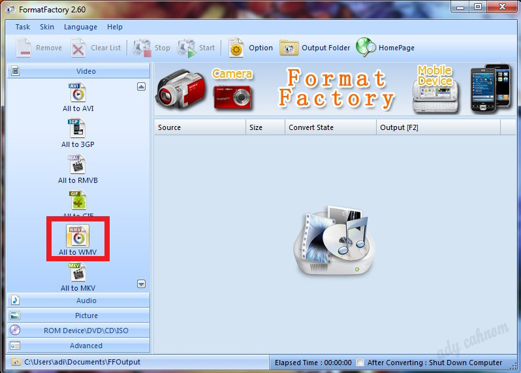Sort by the Convert State column header
521x373 pixels.
coord(330,127)
